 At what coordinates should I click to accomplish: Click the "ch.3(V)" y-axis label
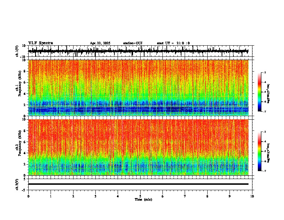pos(17,184)
